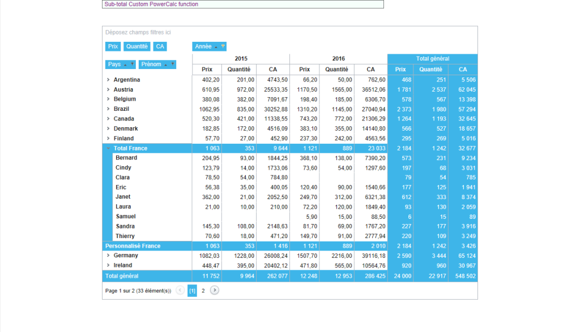This screenshot has height=332, width=580.
Task: Click the 'Sub-total Custom PowerCalc function' box
Action: pyautogui.click(x=243, y=4)
